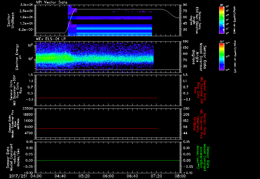260x179 pixels.
Task: Click the NF bar units label cnts/(cm**2-sr-sec)
Action: tap(234, 20)
